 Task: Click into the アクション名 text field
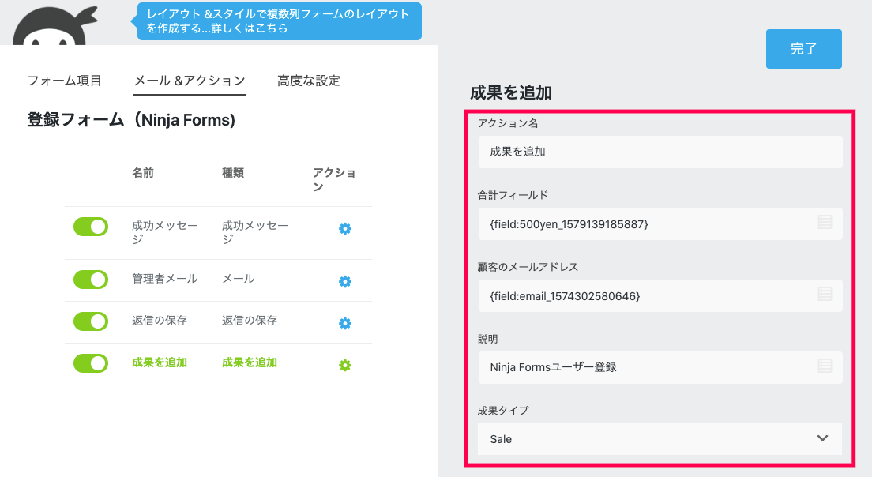(x=660, y=152)
